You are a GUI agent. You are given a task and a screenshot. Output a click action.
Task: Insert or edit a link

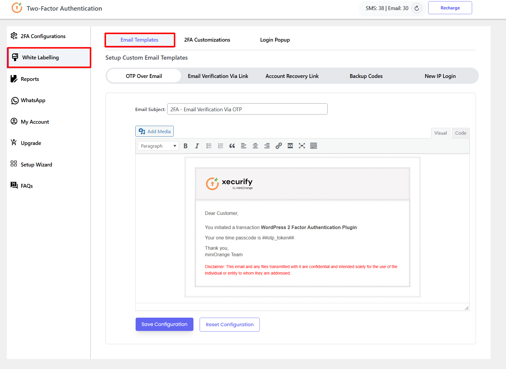[x=279, y=146]
